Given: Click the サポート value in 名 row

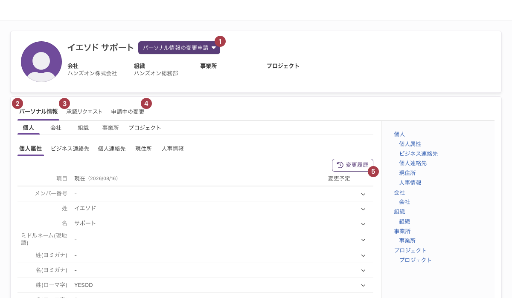Looking at the screenshot, I should click(x=85, y=223).
